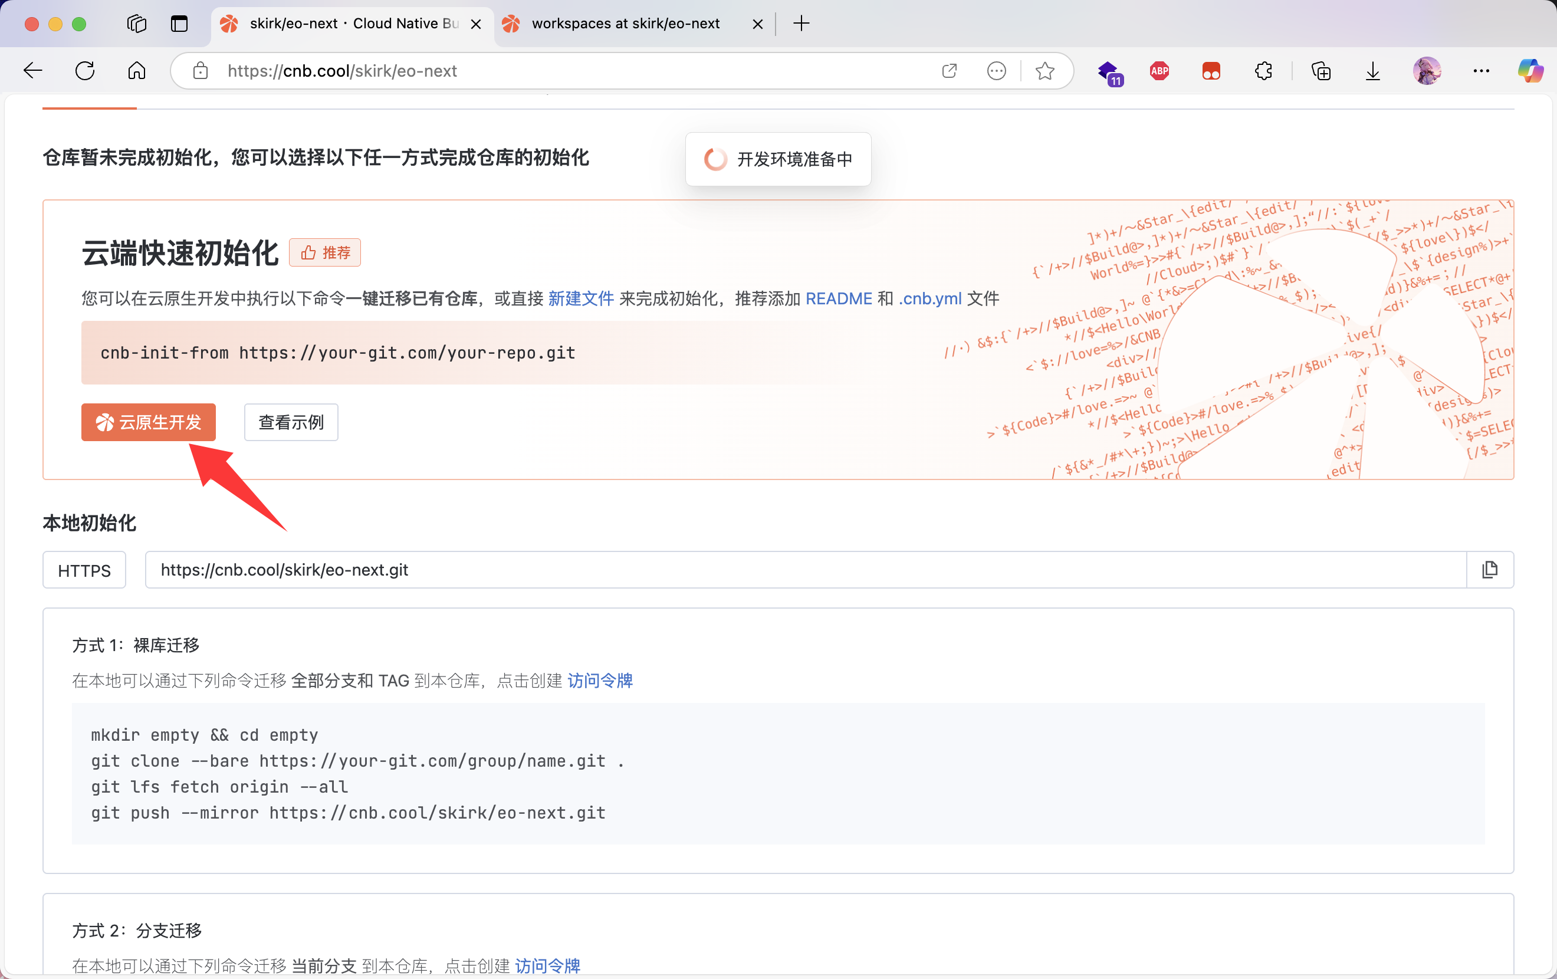Viewport: 1557px width, 979px height.
Task: Add current page to favorites
Action: [1045, 71]
